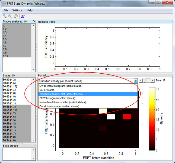Activate the Data Cursor tool
The height and width of the screenshot is (163, 175).
click(x=16, y=16)
